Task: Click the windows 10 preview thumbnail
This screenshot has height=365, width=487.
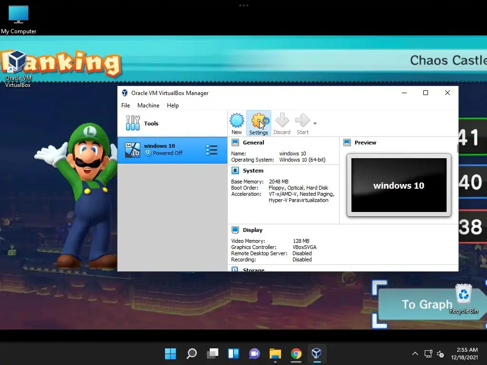Action: [x=399, y=185]
